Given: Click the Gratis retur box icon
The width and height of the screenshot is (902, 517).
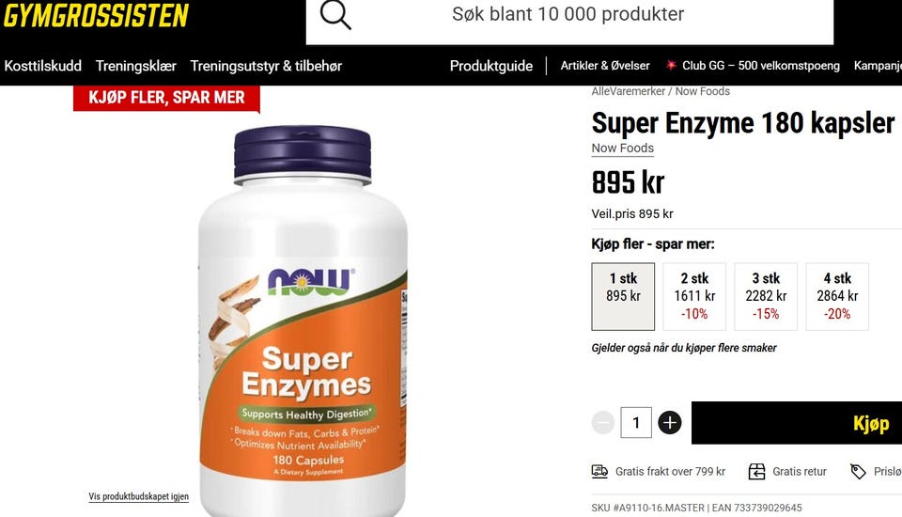Looking at the screenshot, I should pyautogui.click(x=756, y=472).
